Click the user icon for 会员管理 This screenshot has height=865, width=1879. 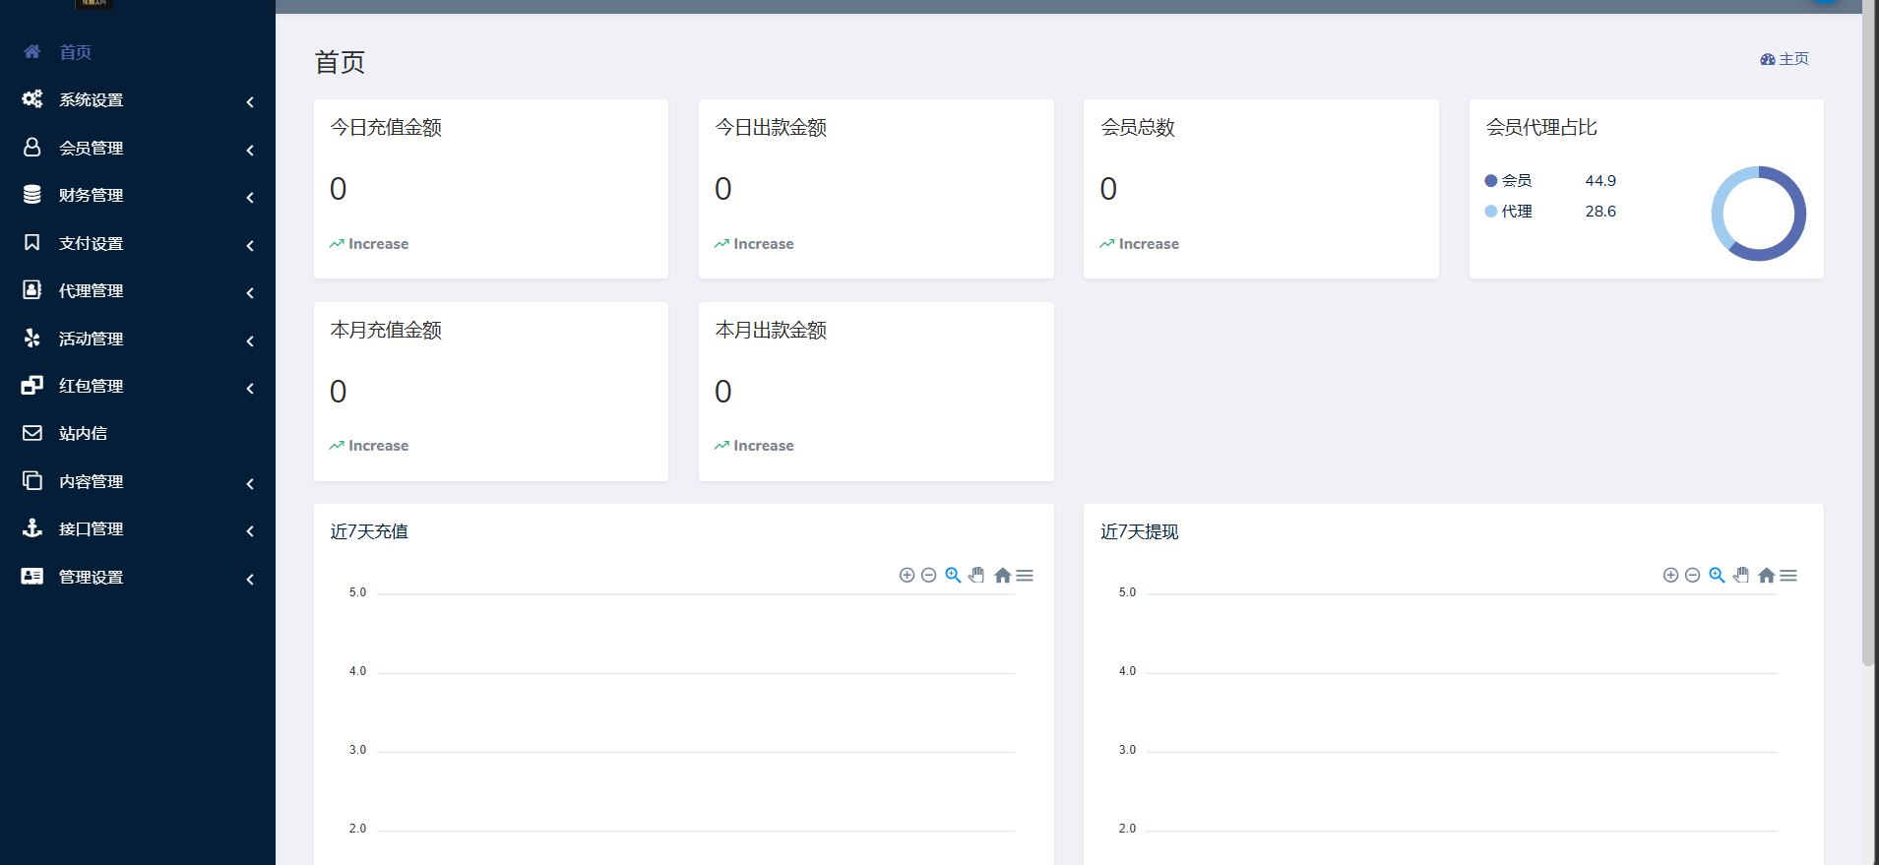click(x=32, y=147)
